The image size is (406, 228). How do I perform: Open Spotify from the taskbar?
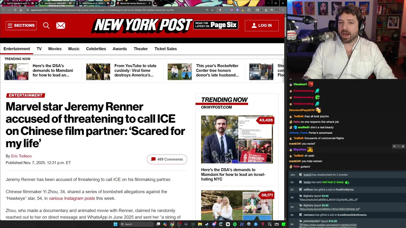pos(235,224)
